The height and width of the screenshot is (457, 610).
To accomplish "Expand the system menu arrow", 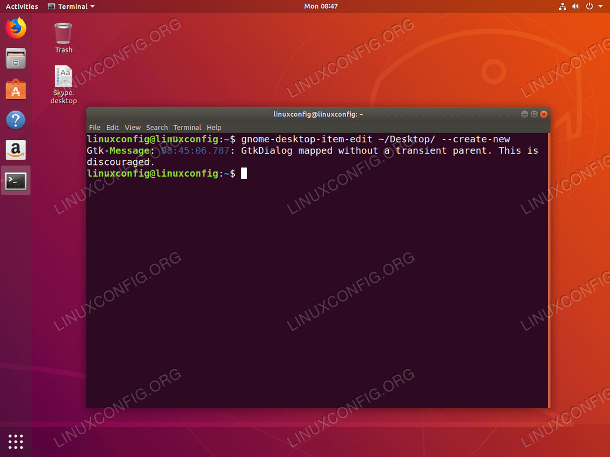I will pos(600,6).
